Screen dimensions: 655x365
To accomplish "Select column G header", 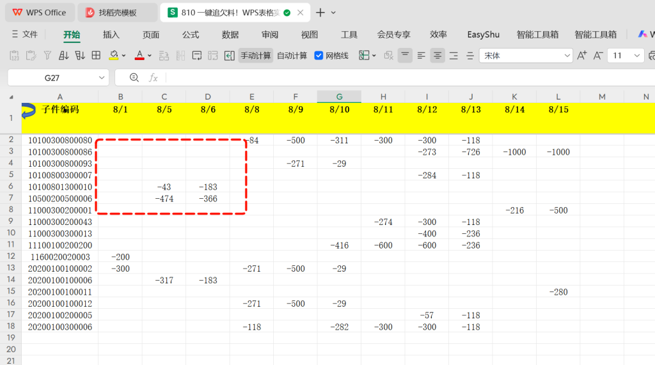I will (339, 97).
